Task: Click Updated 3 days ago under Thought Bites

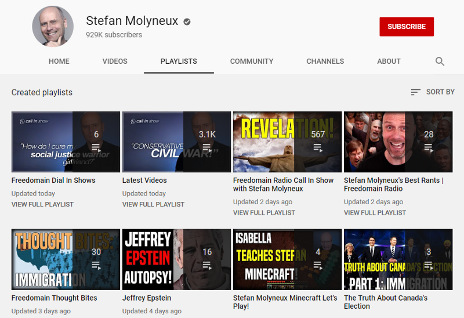Action: coord(41,311)
